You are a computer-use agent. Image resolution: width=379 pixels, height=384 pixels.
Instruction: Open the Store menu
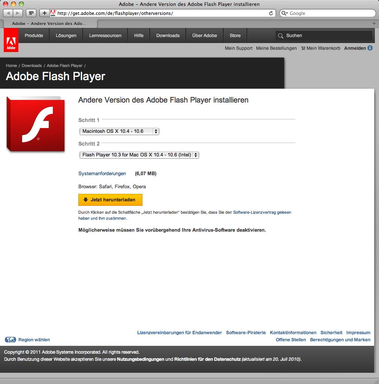tap(235, 36)
